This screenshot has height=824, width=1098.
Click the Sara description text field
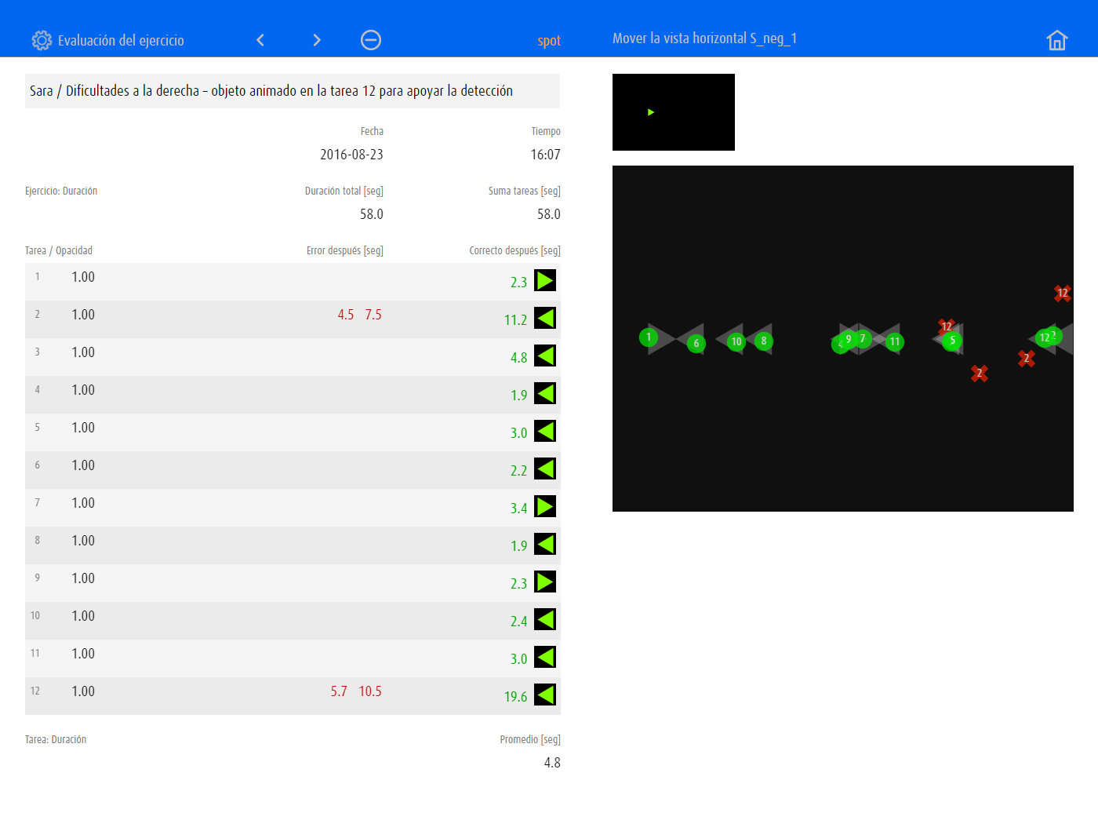[293, 91]
